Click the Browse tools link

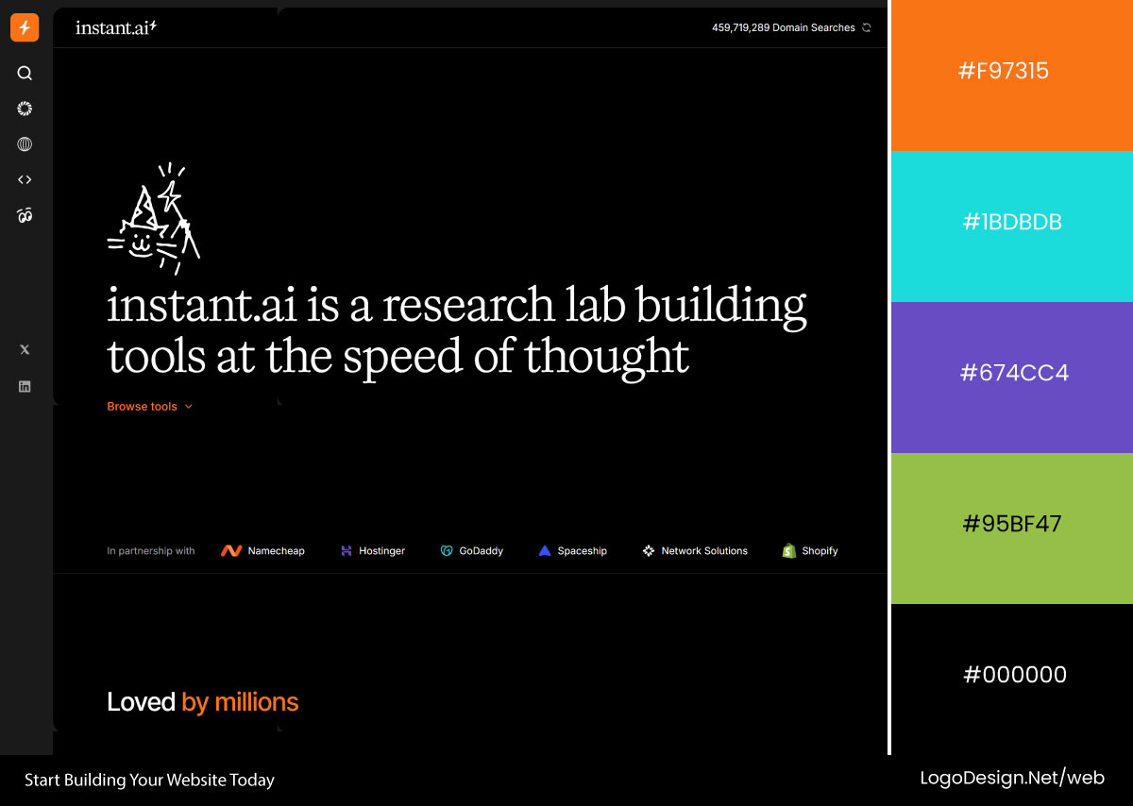point(143,407)
